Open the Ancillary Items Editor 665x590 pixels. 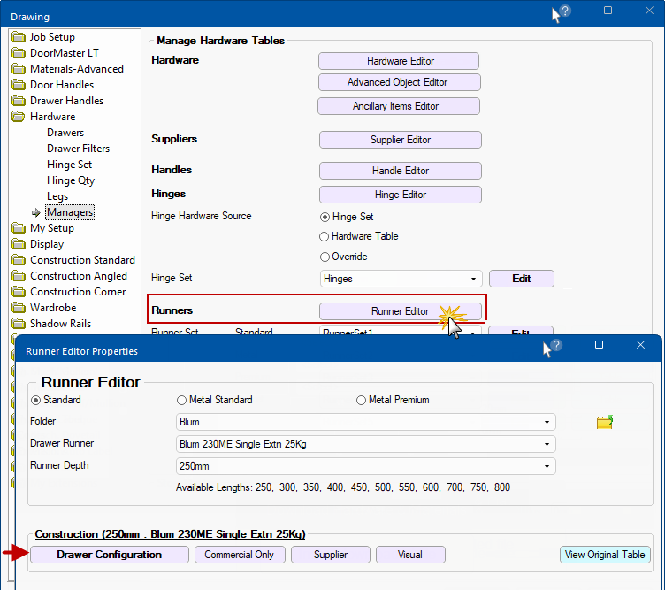(399, 106)
